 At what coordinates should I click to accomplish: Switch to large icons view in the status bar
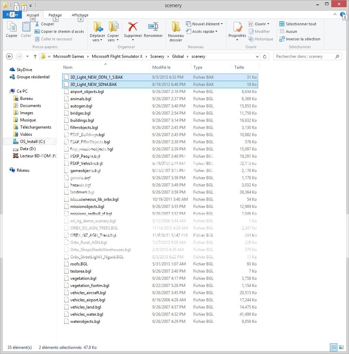(x=341, y=347)
